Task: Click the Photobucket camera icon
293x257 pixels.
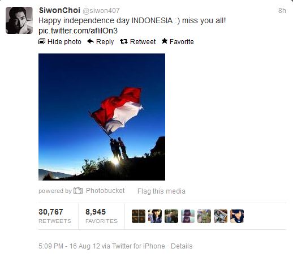Action: [x=78, y=191]
